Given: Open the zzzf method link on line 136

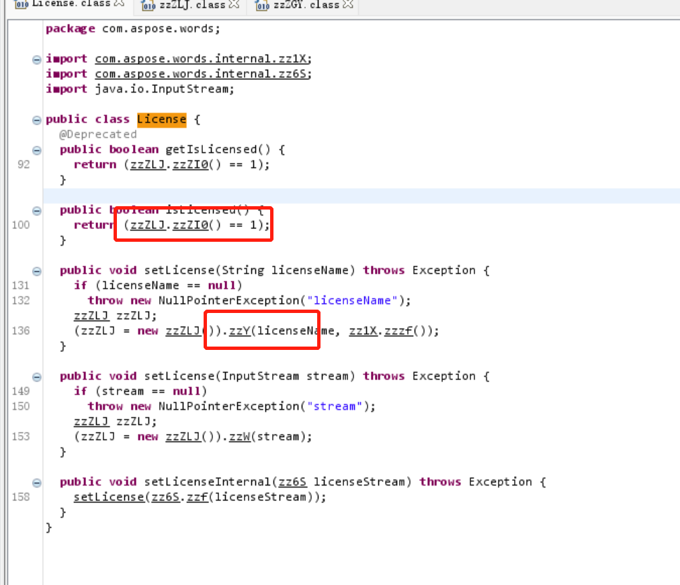Looking at the screenshot, I should 398,331.
